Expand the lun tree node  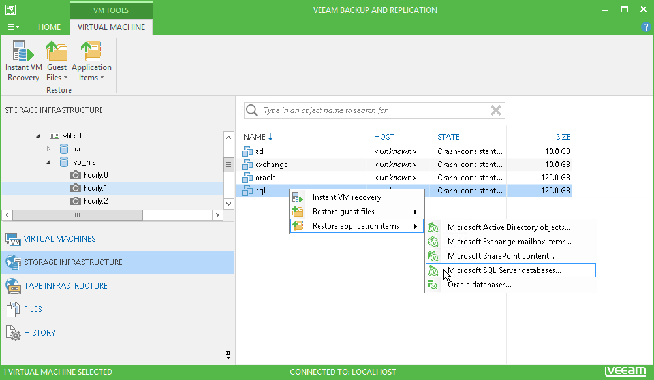click(x=48, y=149)
